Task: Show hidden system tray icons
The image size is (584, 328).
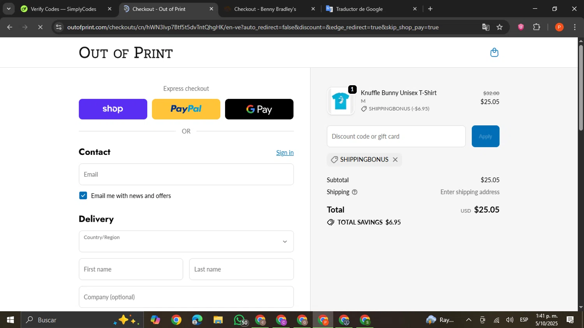Action: coord(469,320)
